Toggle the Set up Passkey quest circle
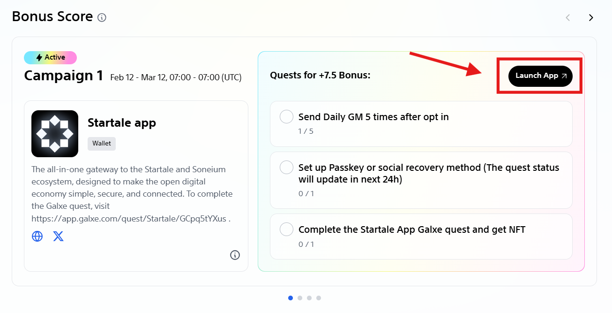The width and height of the screenshot is (612, 313). pyautogui.click(x=286, y=168)
